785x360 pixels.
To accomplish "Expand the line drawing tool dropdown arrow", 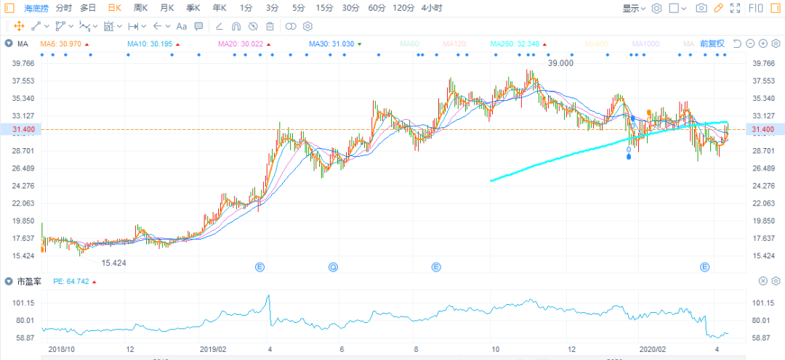I will click(48, 27).
